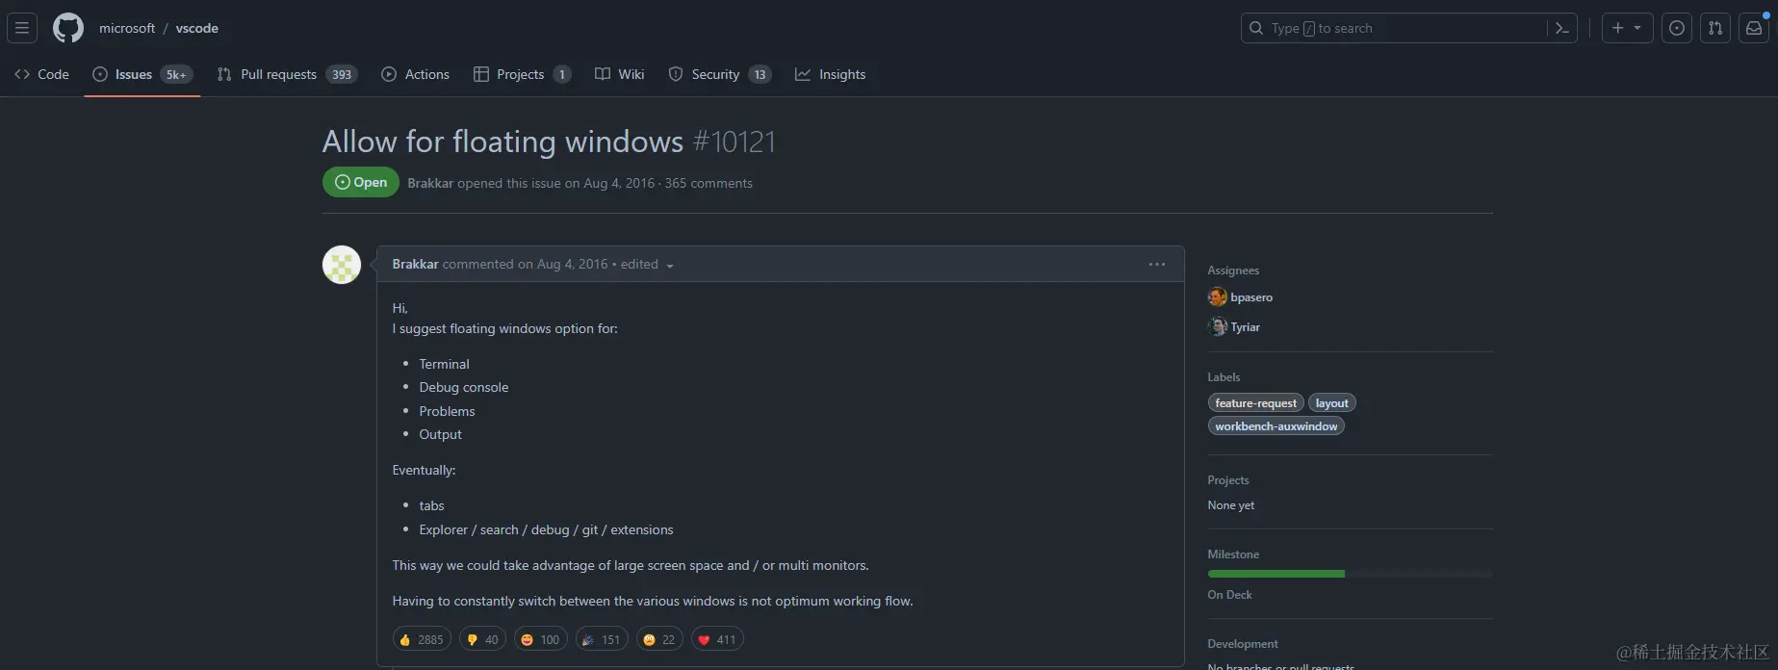
Task: Toggle thumbs up reaction 2885
Action: pos(422,639)
